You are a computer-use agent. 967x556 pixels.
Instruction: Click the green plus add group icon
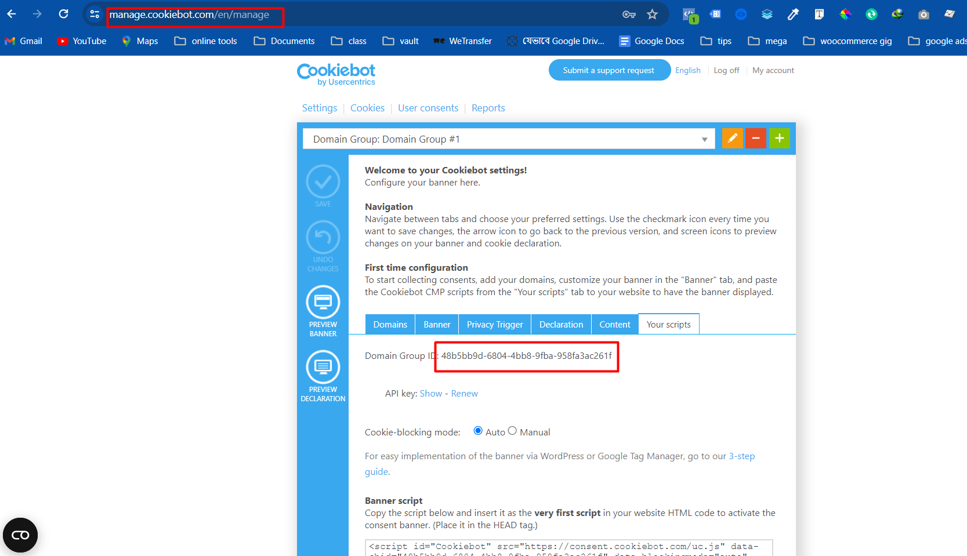click(x=780, y=139)
